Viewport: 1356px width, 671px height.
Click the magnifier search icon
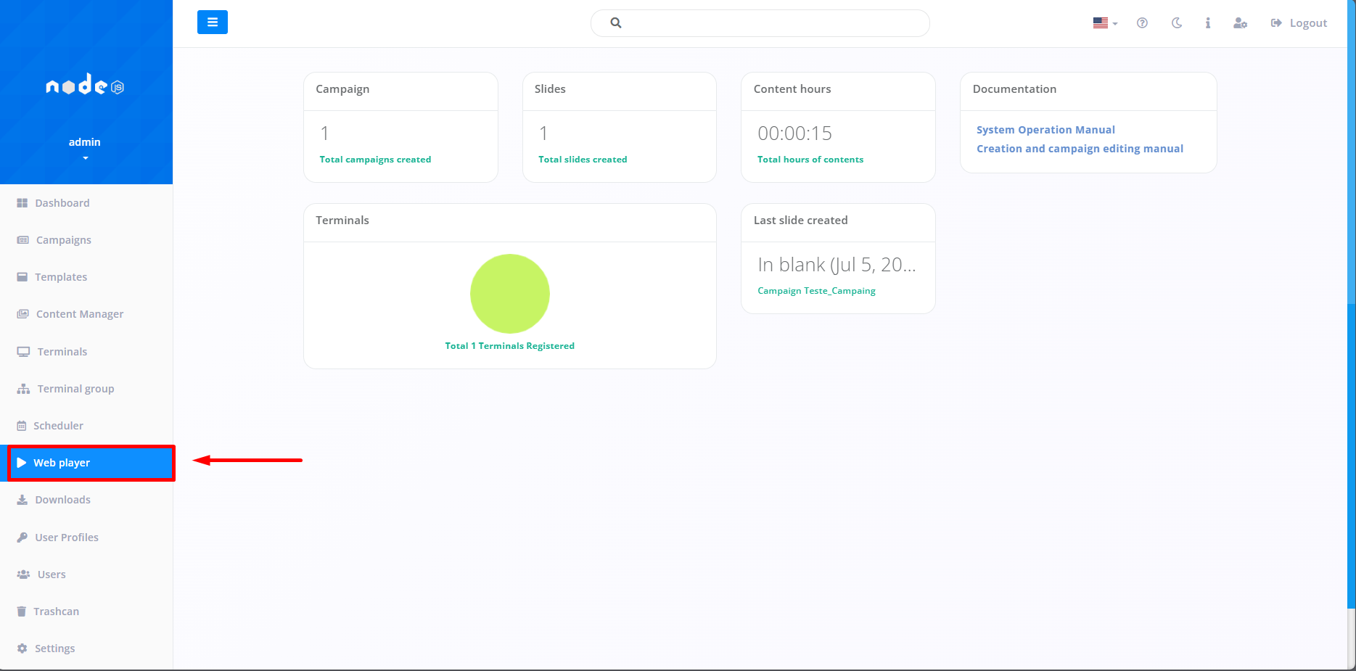click(x=616, y=23)
